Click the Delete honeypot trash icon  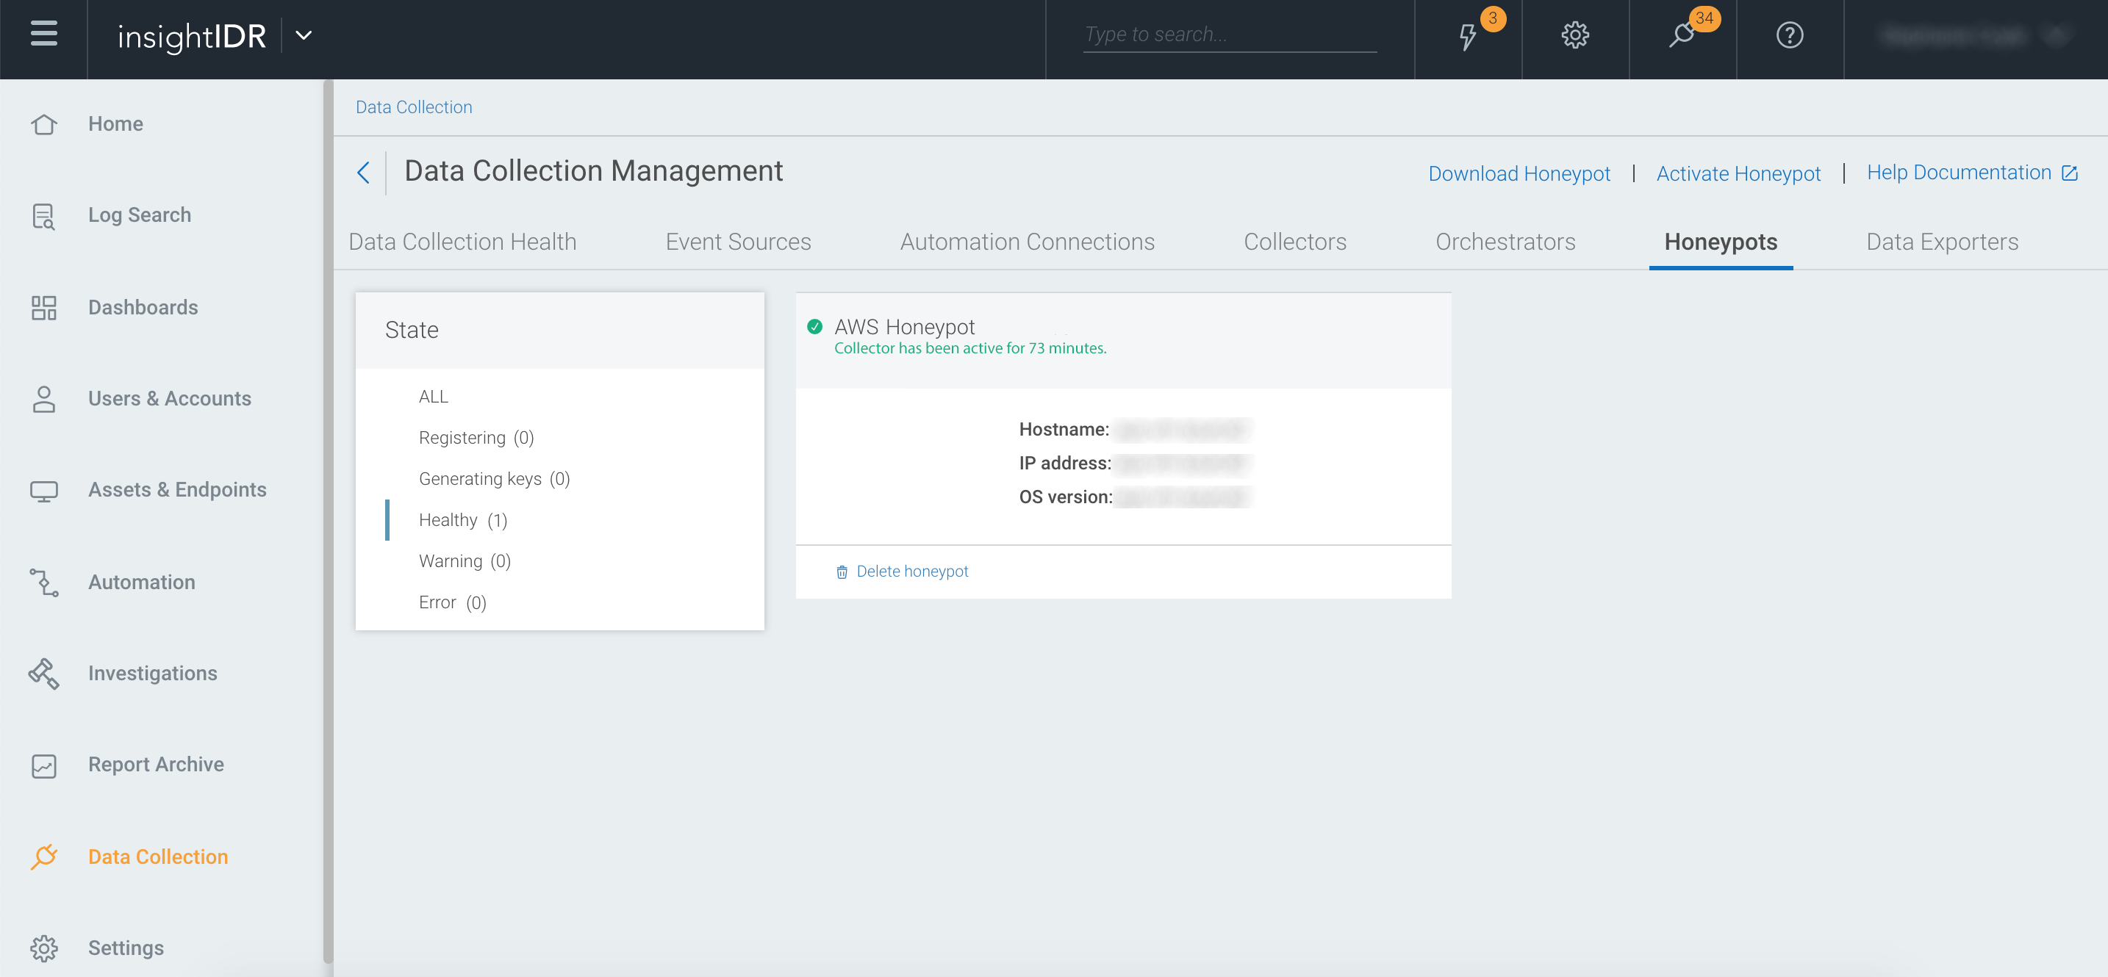click(842, 572)
